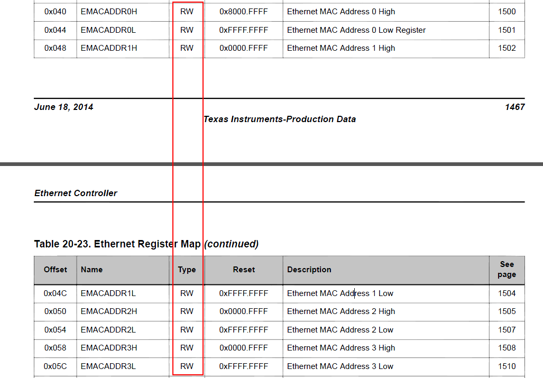Select the EMACADDR1H register name cell
This screenshot has height=378, width=543.
tap(109, 48)
